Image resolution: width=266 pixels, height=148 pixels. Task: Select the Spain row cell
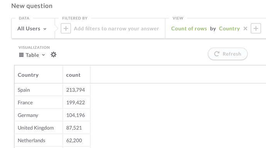(39, 90)
